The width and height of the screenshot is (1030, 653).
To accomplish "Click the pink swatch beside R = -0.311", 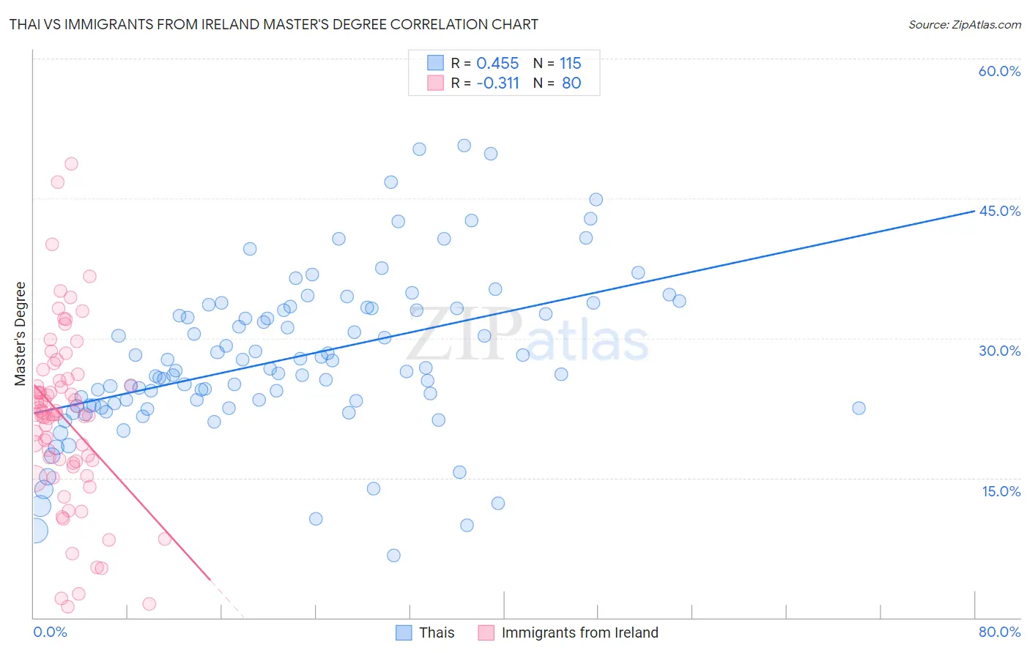I will [x=435, y=83].
